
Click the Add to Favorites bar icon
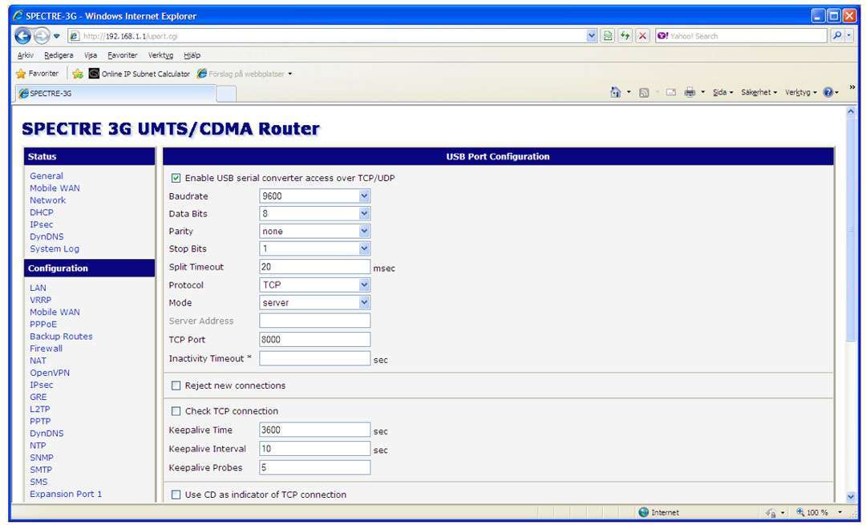coord(78,74)
